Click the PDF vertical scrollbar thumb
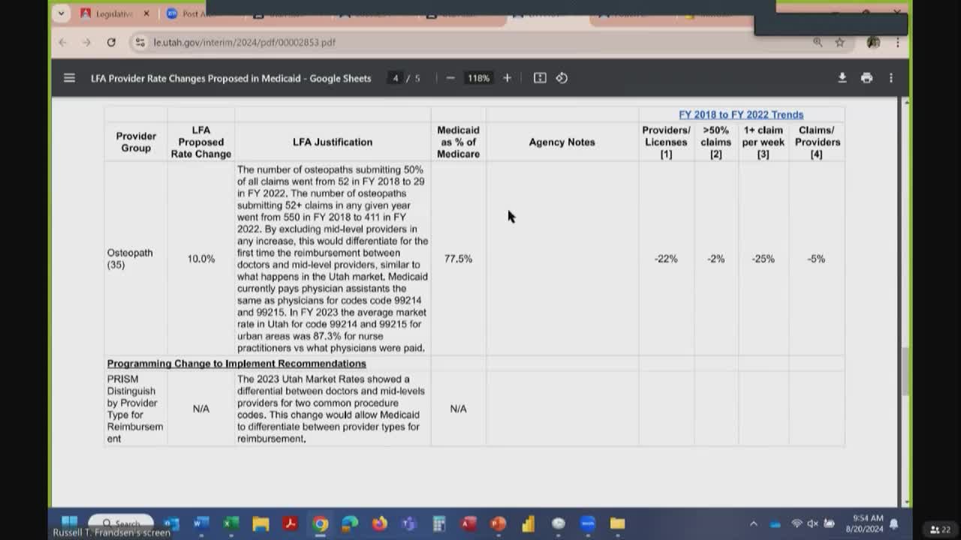 click(906, 373)
